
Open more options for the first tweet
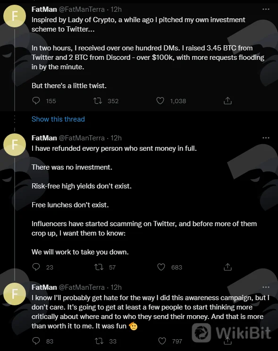pyautogui.click(x=266, y=9)
